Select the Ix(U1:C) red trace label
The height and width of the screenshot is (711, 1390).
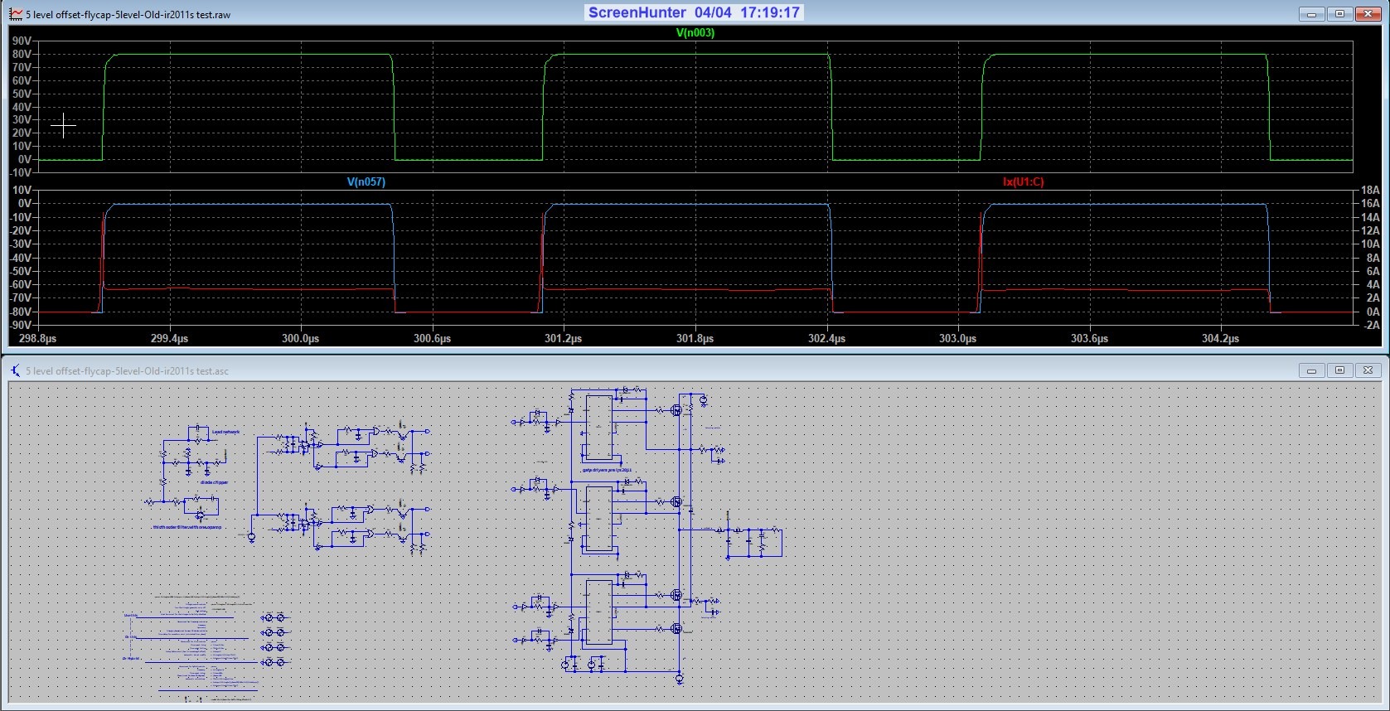coord(1023,181)
